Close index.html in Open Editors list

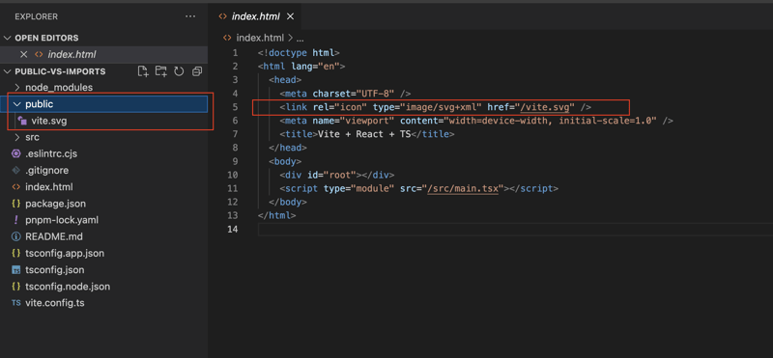point(23,55)
